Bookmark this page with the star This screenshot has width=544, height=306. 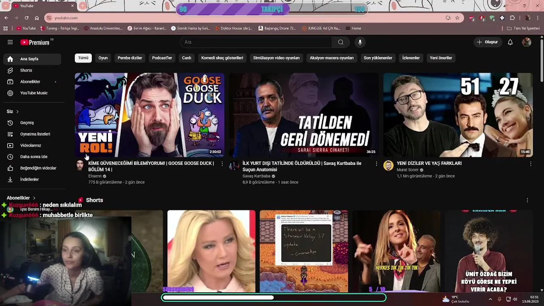[x=457, y=18]
